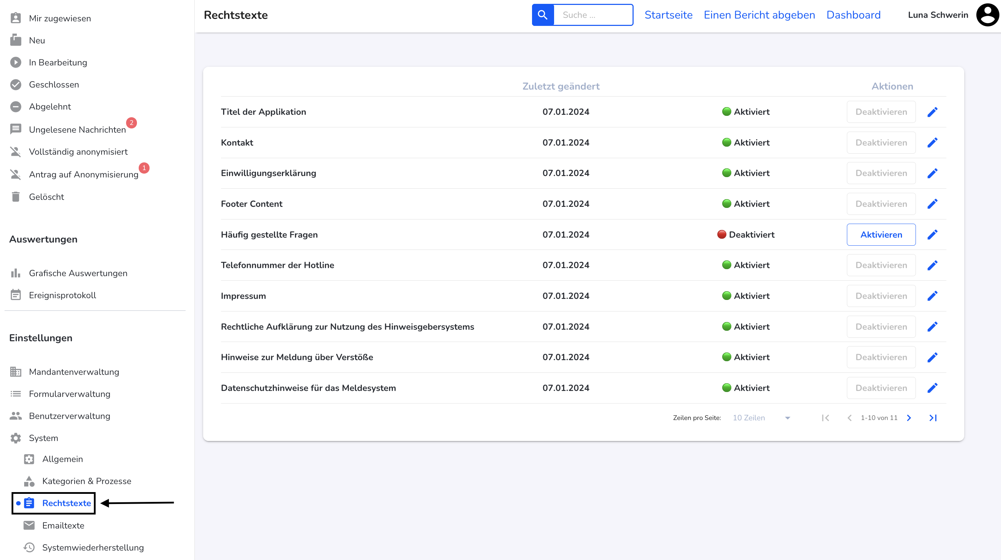
Task: Select the Rechtstexte sidebar item
Action: (x=67, y=503)
